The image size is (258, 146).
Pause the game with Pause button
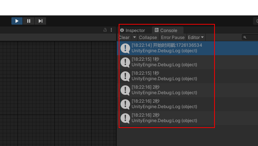(x=29, y=21)
